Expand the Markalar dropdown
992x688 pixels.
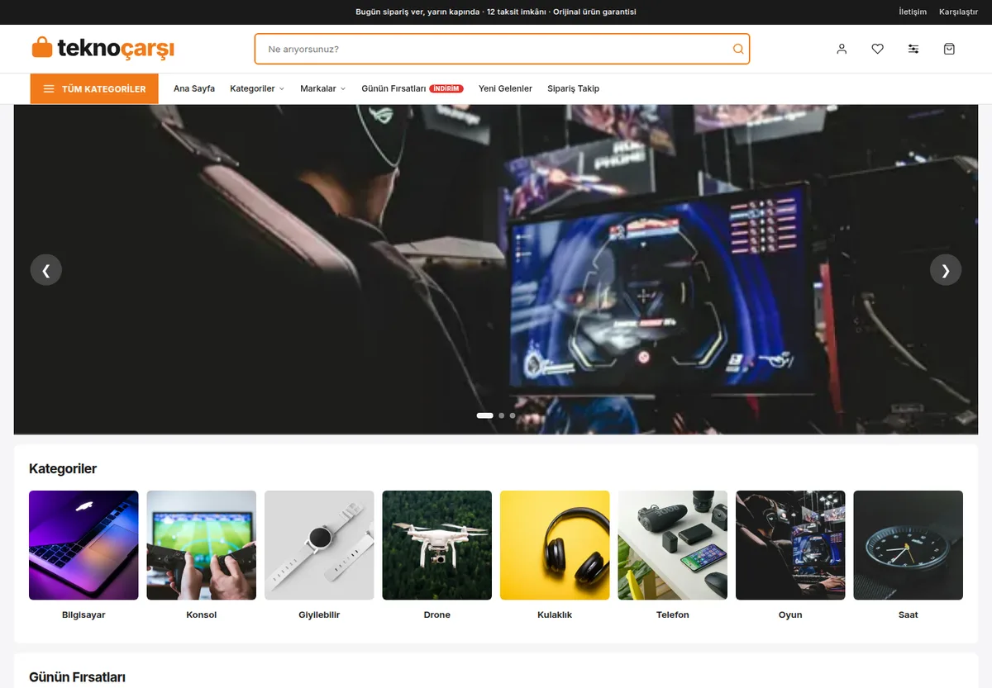[x=323, y=88]
